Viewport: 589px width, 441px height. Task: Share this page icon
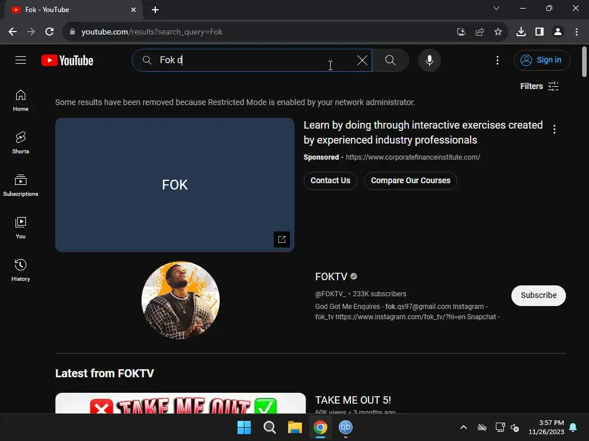click(480, 32)
